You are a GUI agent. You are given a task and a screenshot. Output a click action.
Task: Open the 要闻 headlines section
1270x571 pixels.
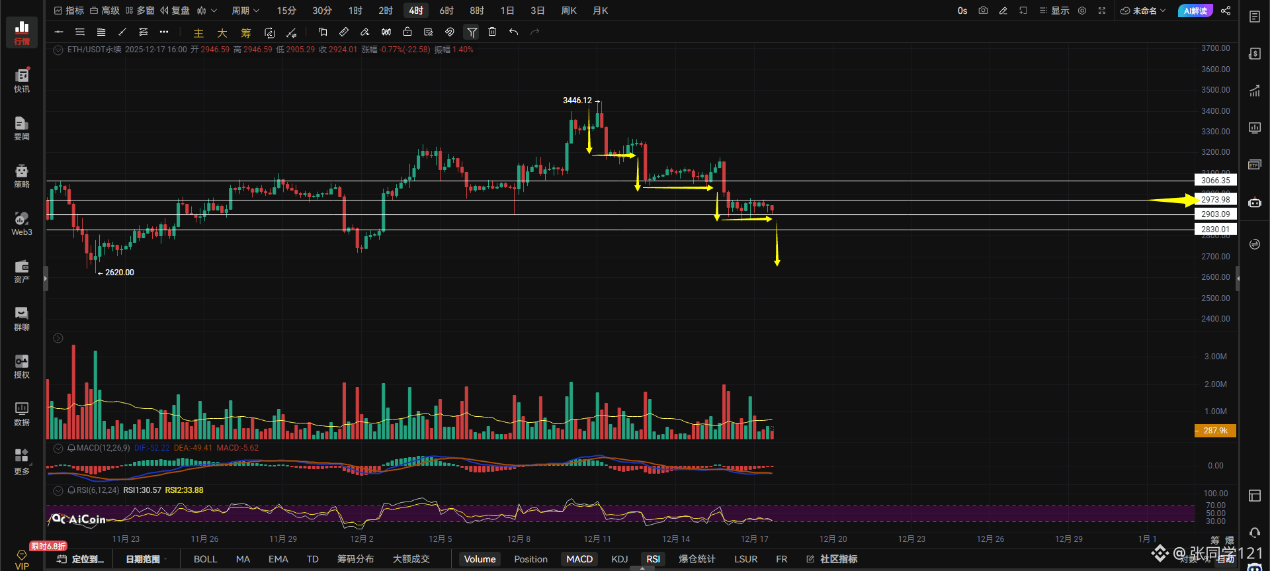(22, 128)
